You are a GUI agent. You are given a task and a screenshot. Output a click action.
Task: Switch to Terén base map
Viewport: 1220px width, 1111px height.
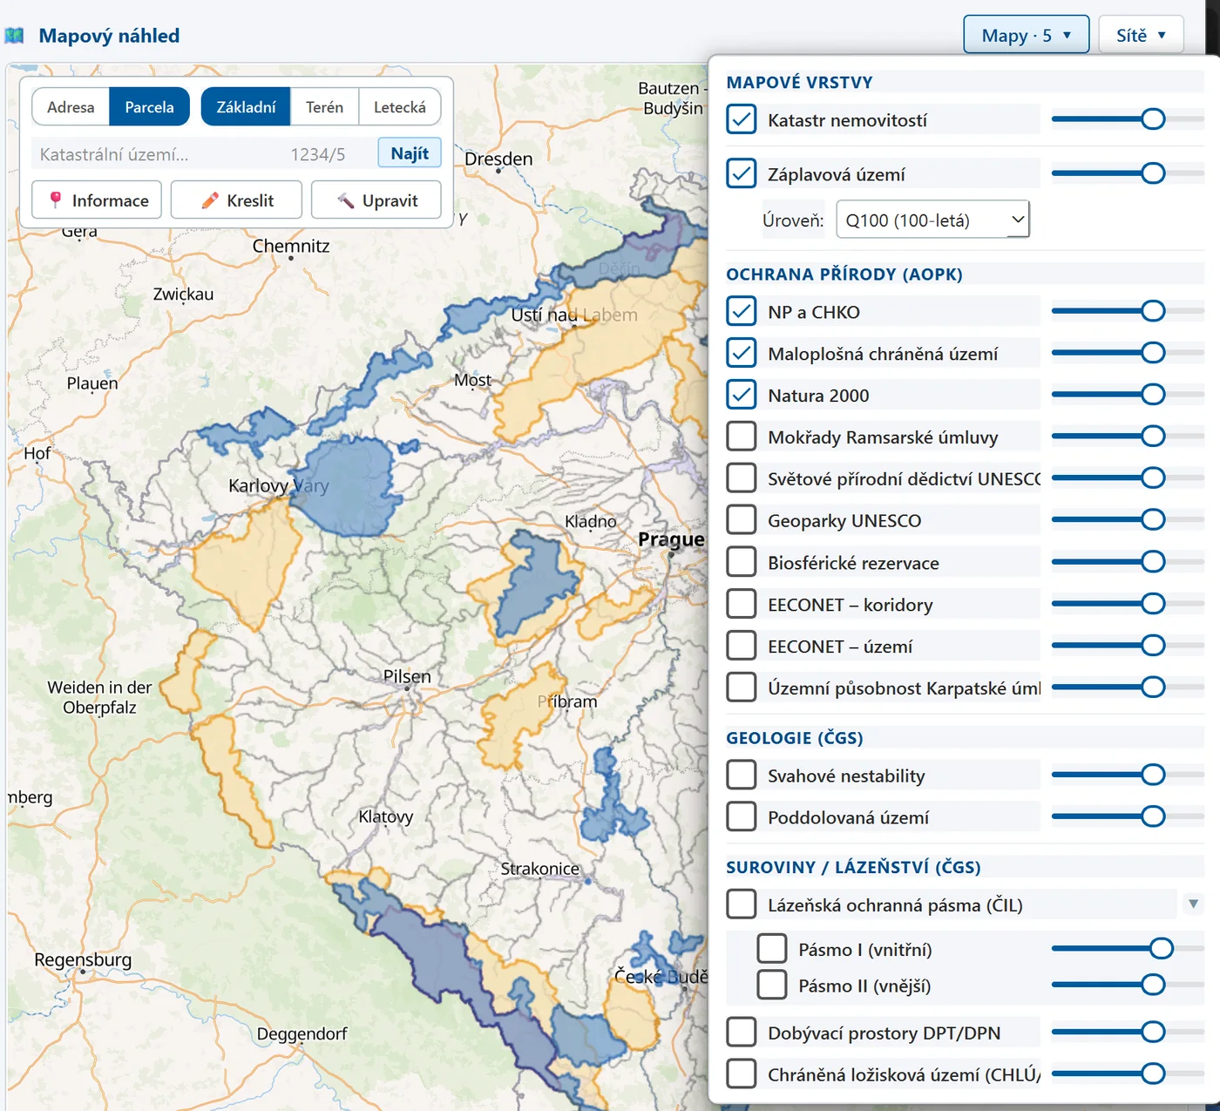(324, 107)
